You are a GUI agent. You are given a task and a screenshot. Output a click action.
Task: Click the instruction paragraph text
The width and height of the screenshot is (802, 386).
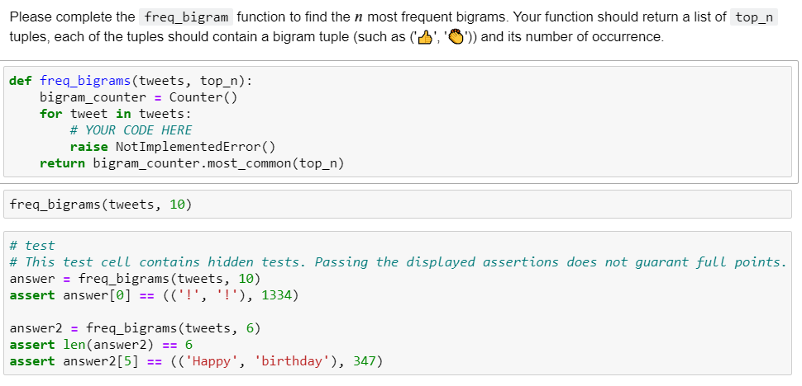tap(394, 27)
